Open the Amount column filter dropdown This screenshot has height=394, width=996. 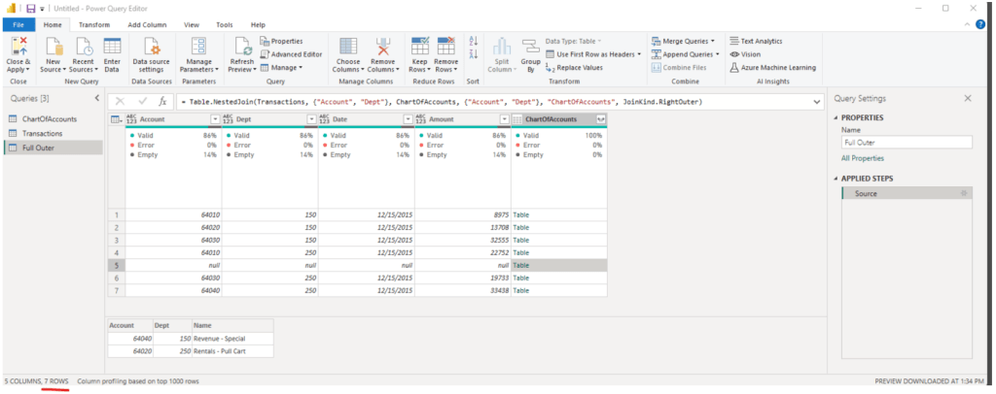(504, 119)
